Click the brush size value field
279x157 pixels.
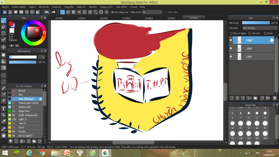42,57
